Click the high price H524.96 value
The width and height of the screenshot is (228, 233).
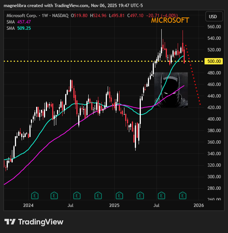tap(98, 16)
